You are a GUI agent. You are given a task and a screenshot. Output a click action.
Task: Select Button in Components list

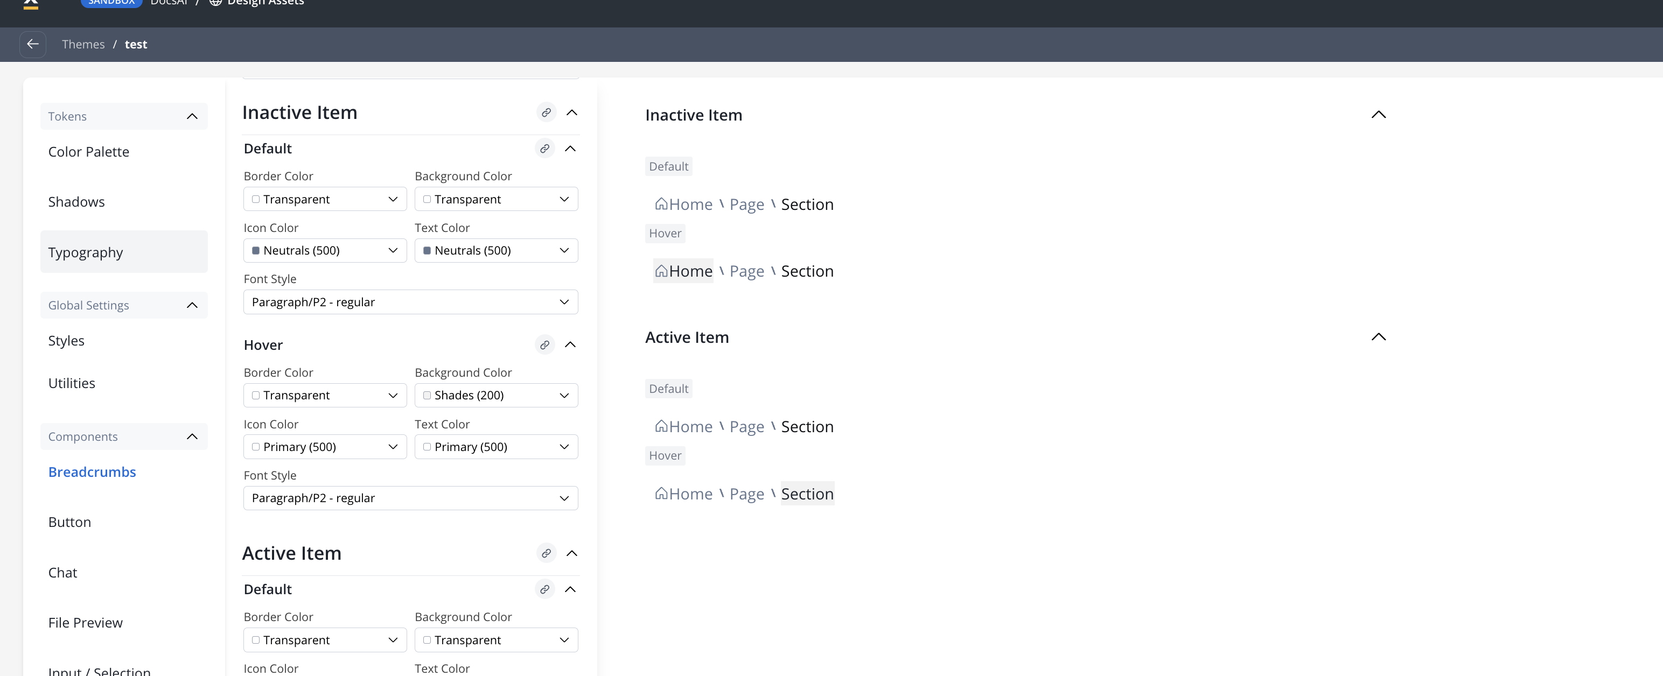(69, 523)
